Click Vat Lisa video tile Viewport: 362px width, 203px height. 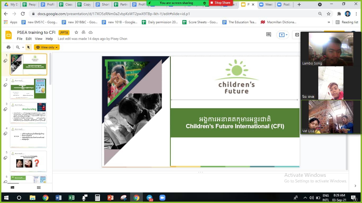[331, 117]
